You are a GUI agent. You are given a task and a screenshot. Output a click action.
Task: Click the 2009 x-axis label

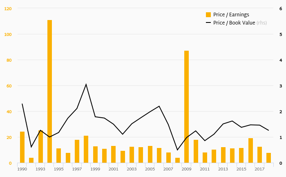point(186,169)
